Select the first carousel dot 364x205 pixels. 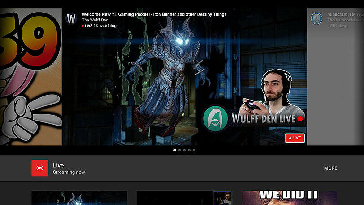175,150
